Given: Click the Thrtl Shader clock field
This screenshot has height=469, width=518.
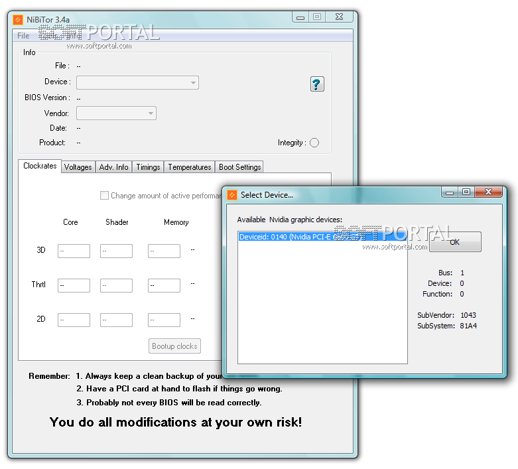Looking at the screenshot, I should (x=116, y=285).
